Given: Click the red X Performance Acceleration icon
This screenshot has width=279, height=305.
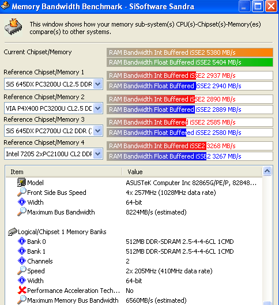Looking at the screenshot, I should (22, 290).
